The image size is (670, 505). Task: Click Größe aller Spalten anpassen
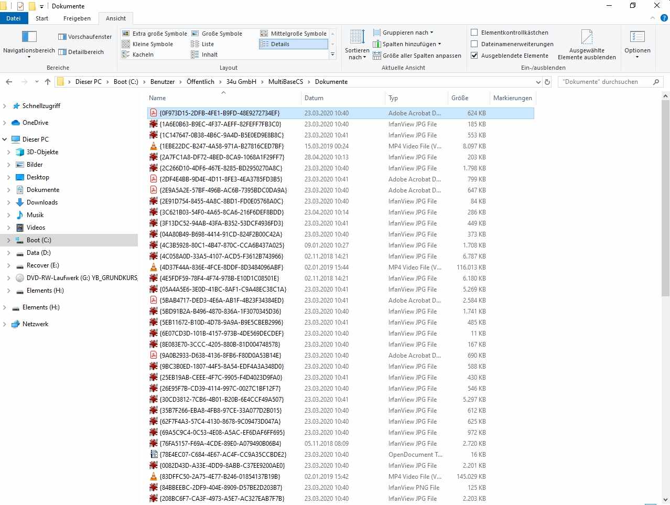pos(417,56)
